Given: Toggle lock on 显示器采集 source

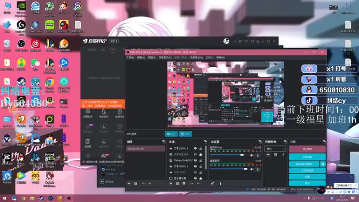Looking at the screenshot, I should pos(201,178).
